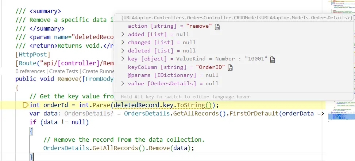Click the OrdersDetails? inline type hint
Image resolution: width=355 pixels, height=161 pixels.
point(89,113)
